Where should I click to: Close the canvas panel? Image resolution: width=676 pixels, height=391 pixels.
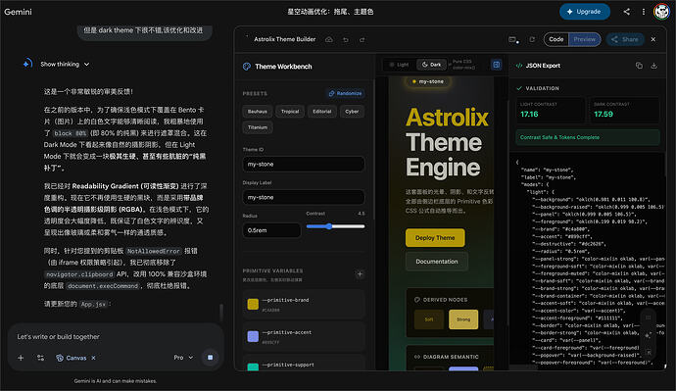pos(653,39)
